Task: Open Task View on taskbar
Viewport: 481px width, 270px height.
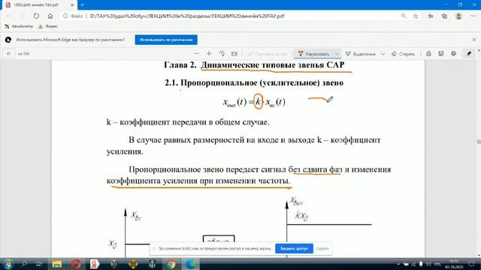Action: pos(39,264)
